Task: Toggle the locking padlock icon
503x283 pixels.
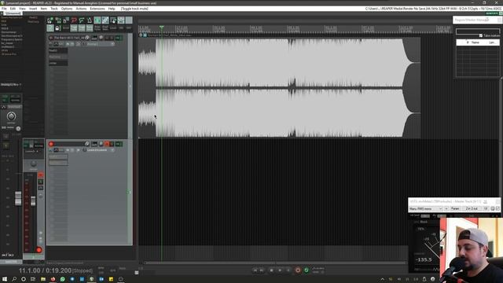Action: 57,28
